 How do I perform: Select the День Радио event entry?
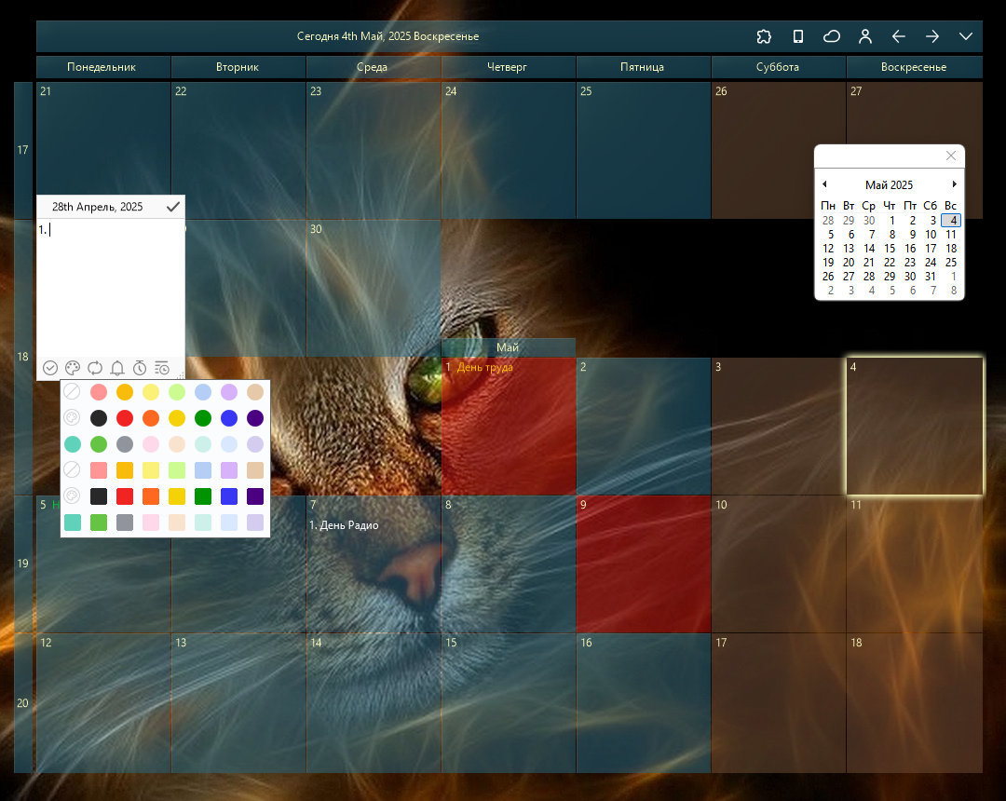pyautogui.click(x=344, y=525)
